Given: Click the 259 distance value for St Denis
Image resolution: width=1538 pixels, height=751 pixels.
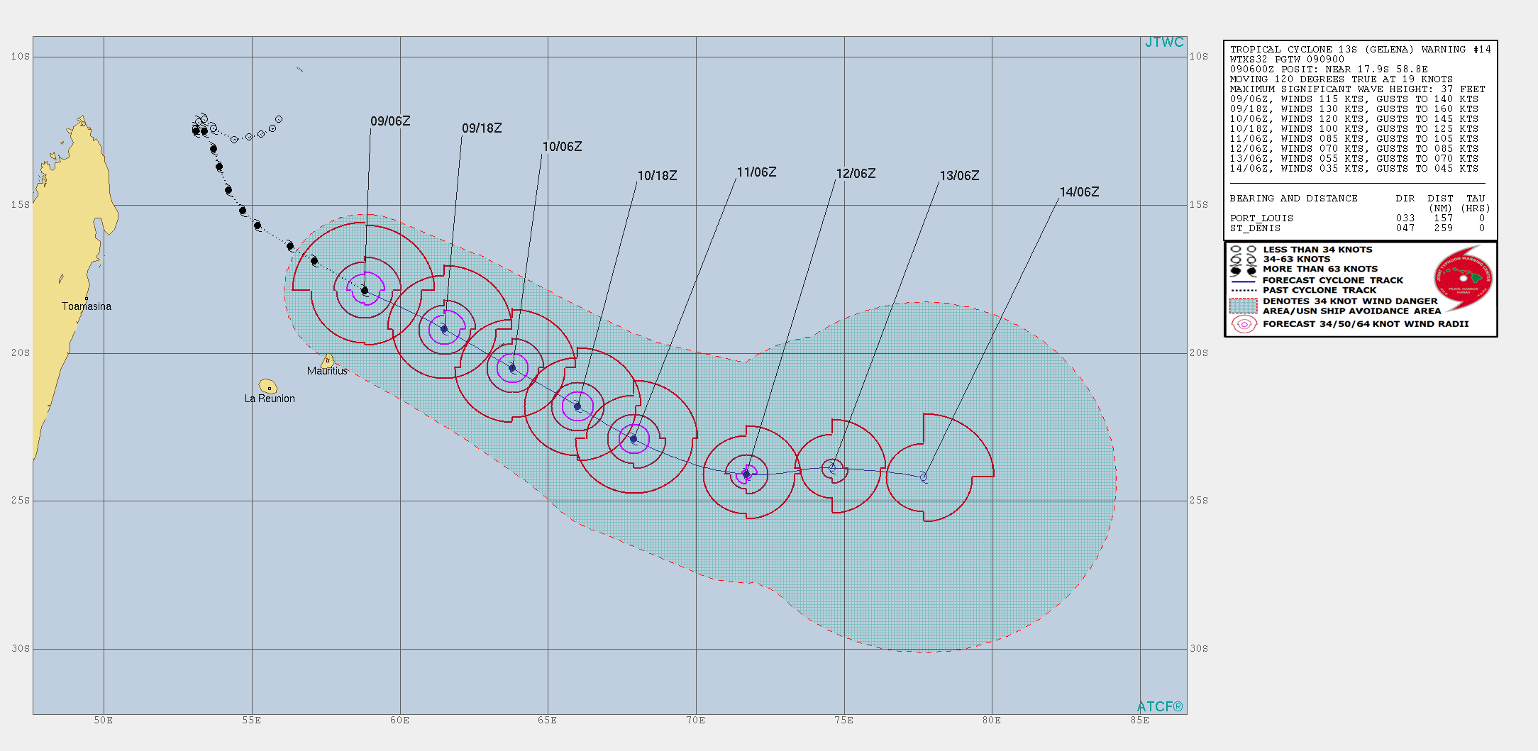Looking at the screenshot, I should click(x=1443, y=228).
